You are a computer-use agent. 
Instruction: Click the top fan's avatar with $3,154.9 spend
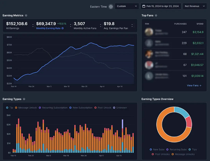[149, 32]
